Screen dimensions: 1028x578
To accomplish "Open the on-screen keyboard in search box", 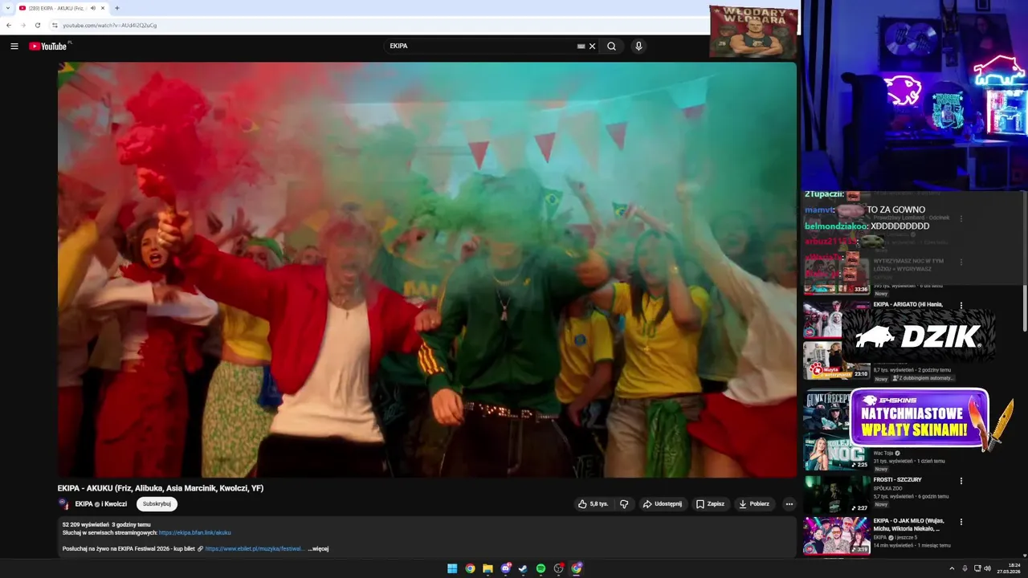I will pos(581,47).
